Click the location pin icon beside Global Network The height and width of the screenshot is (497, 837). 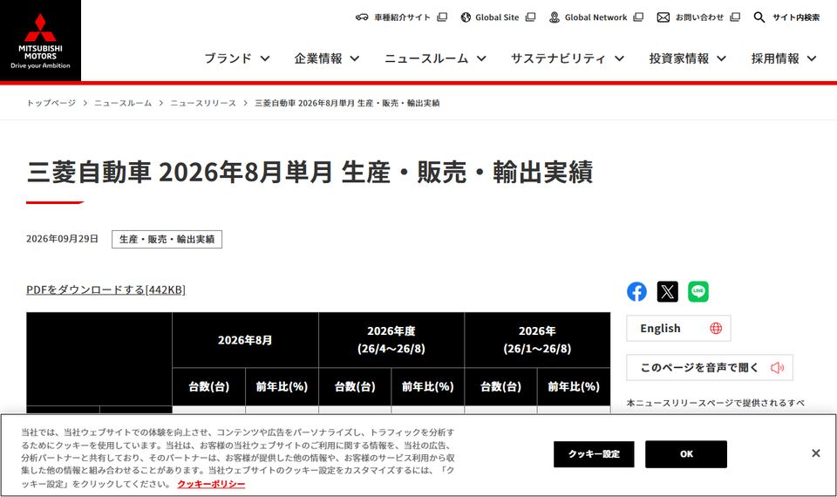[555, 17]
